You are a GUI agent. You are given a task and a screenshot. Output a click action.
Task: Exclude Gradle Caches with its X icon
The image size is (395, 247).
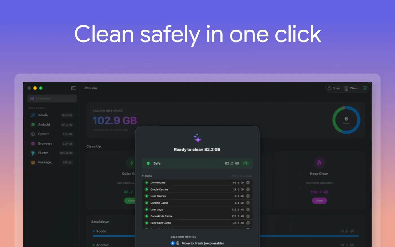(248, 189)
